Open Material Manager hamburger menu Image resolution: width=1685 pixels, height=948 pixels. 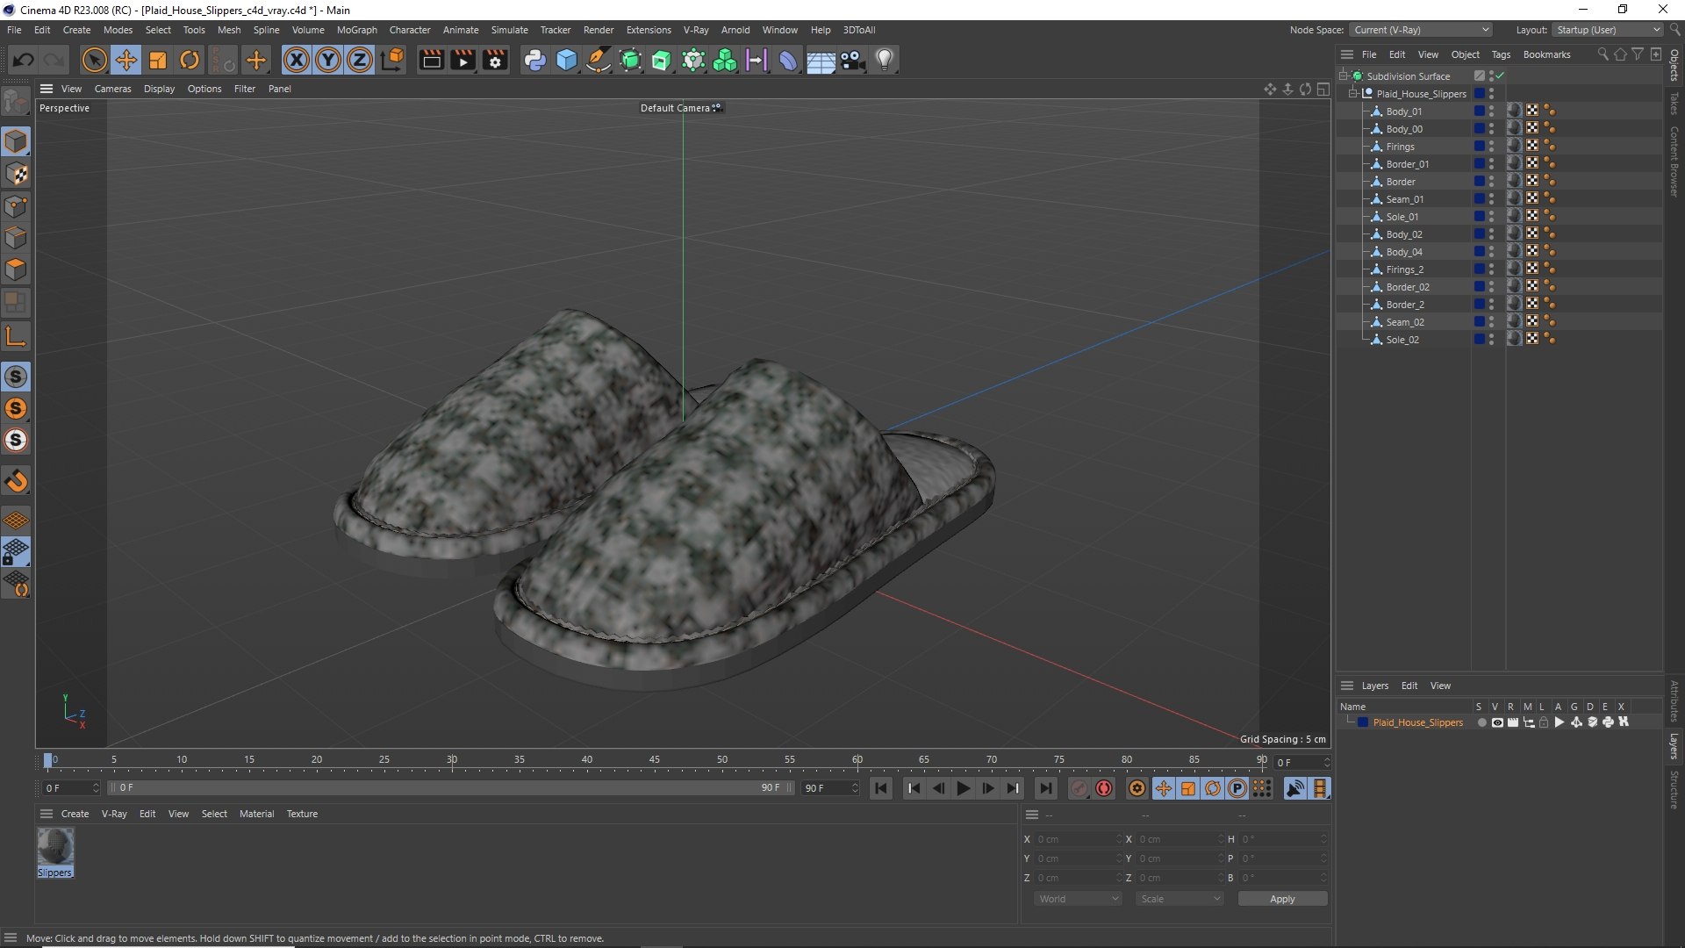click(x=47, y=814)
